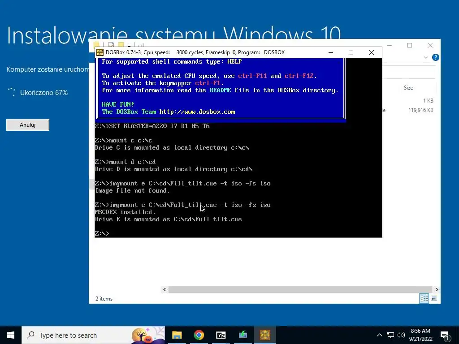This screenshot has width=459, height=344.
Task: Switch to DOSBox on the taskbar
Action: click(264, 335)
